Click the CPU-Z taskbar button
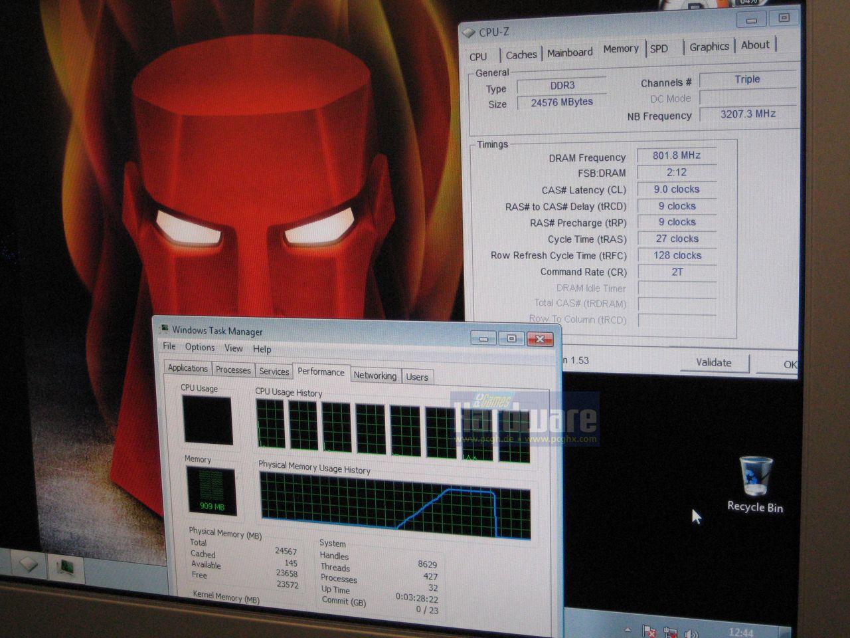850x638 pixels. click(27, 564)
